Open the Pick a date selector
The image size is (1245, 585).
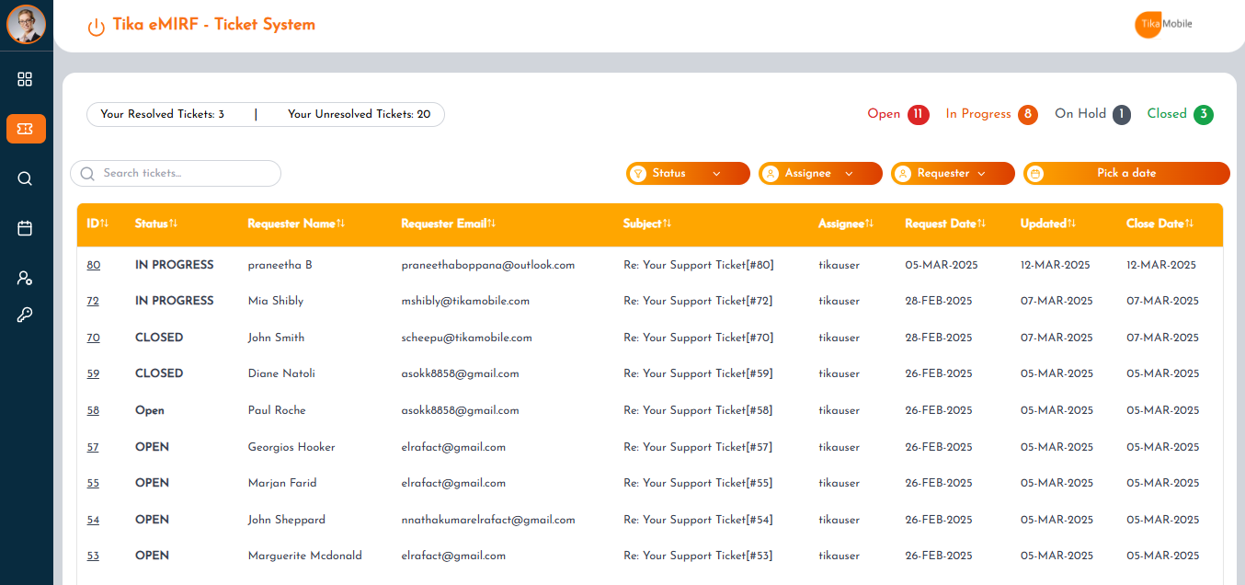click(1126, 173)
